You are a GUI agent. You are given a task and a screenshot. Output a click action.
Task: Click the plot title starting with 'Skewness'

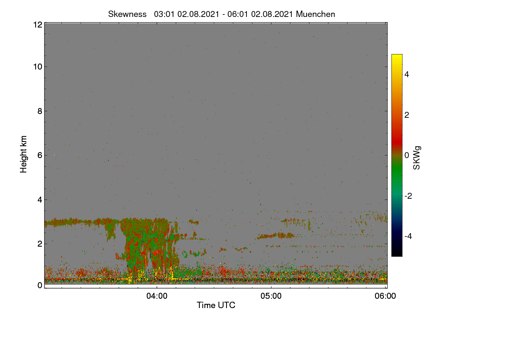[221, 14]
